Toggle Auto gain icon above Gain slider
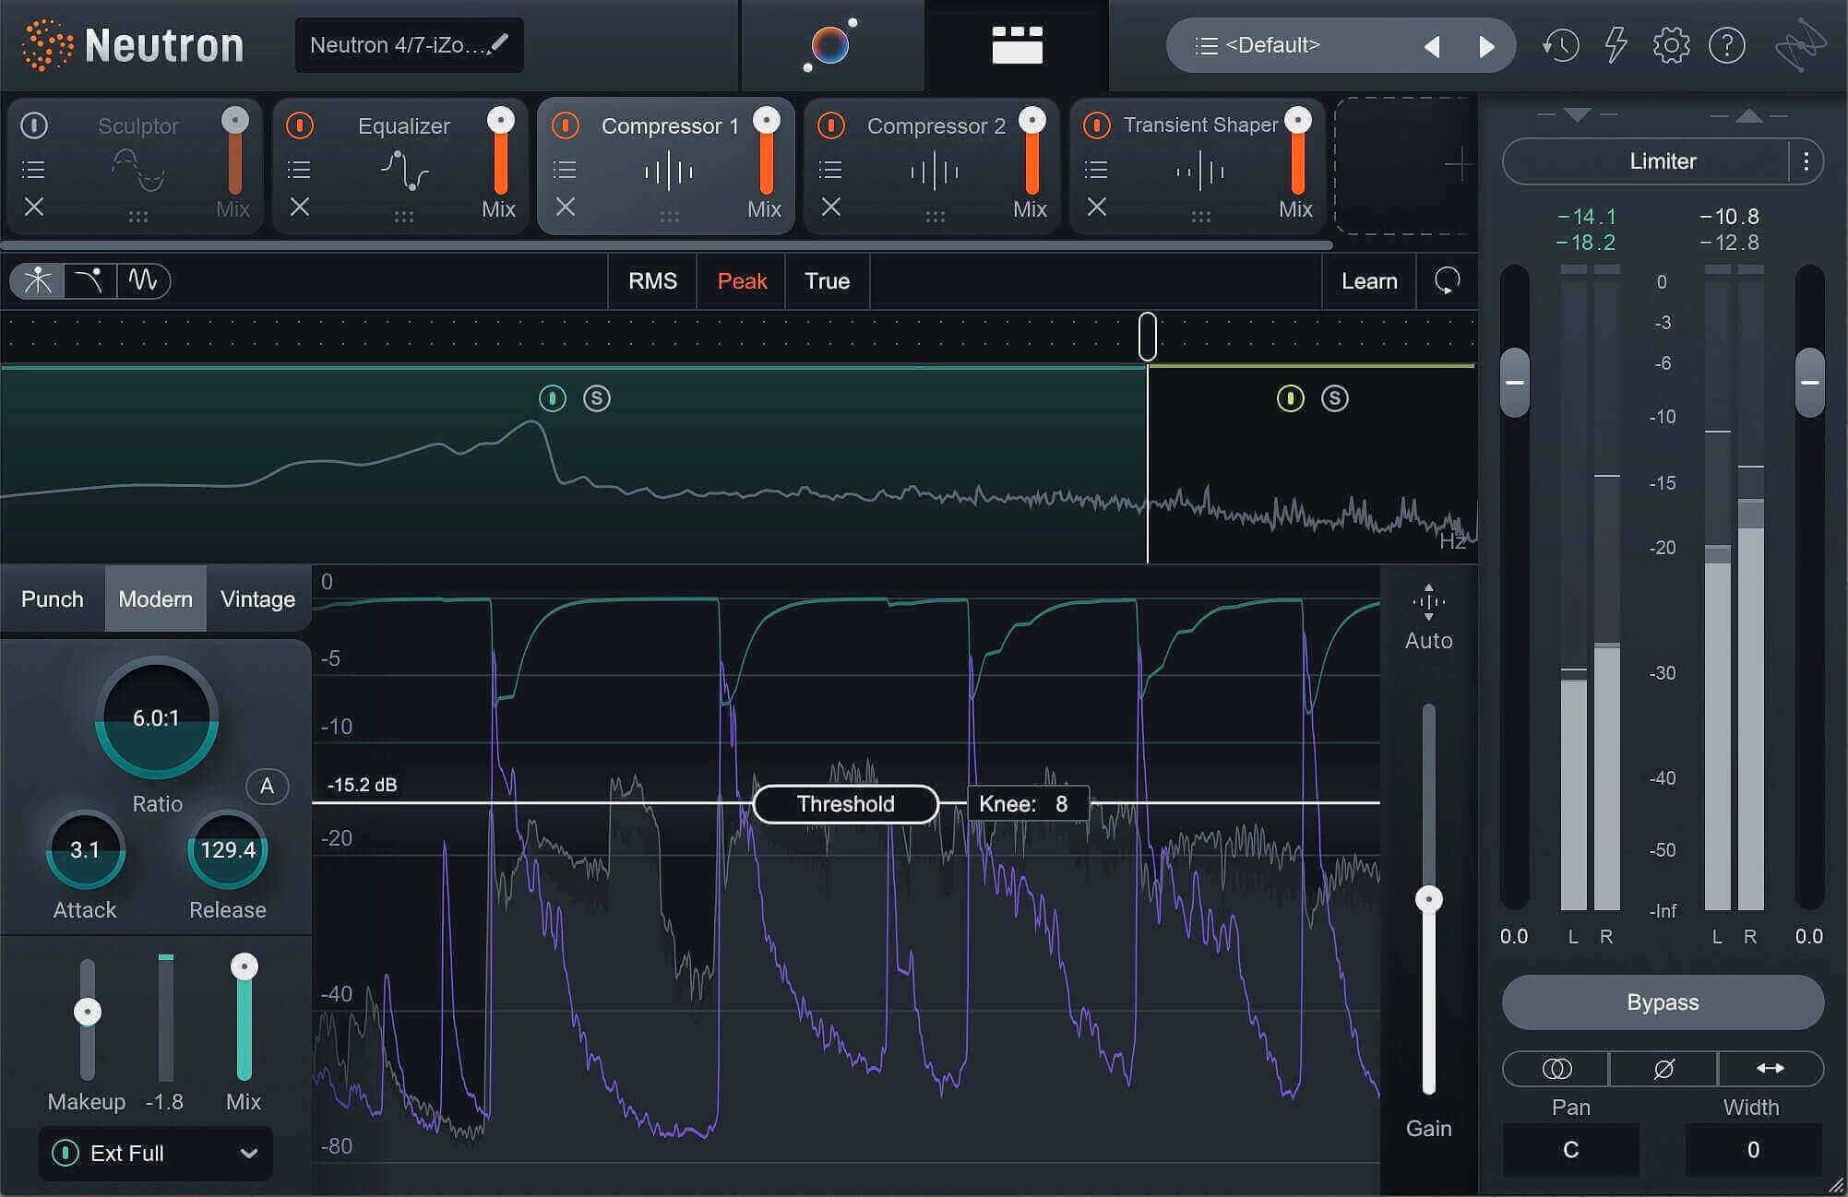Screen dimensions: 1848x1197 [1428, 602]
